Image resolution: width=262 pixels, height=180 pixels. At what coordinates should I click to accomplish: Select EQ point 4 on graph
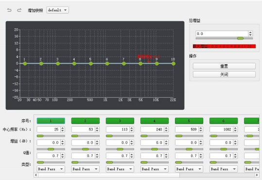74,64
